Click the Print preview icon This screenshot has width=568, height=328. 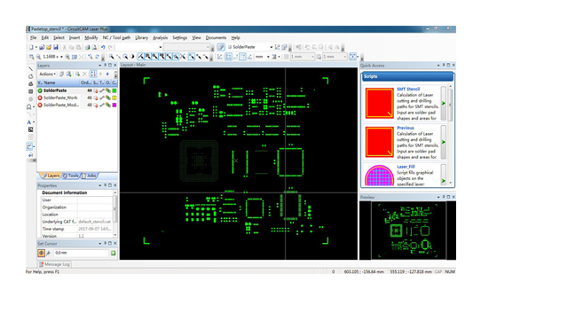[x=94, y=47]
